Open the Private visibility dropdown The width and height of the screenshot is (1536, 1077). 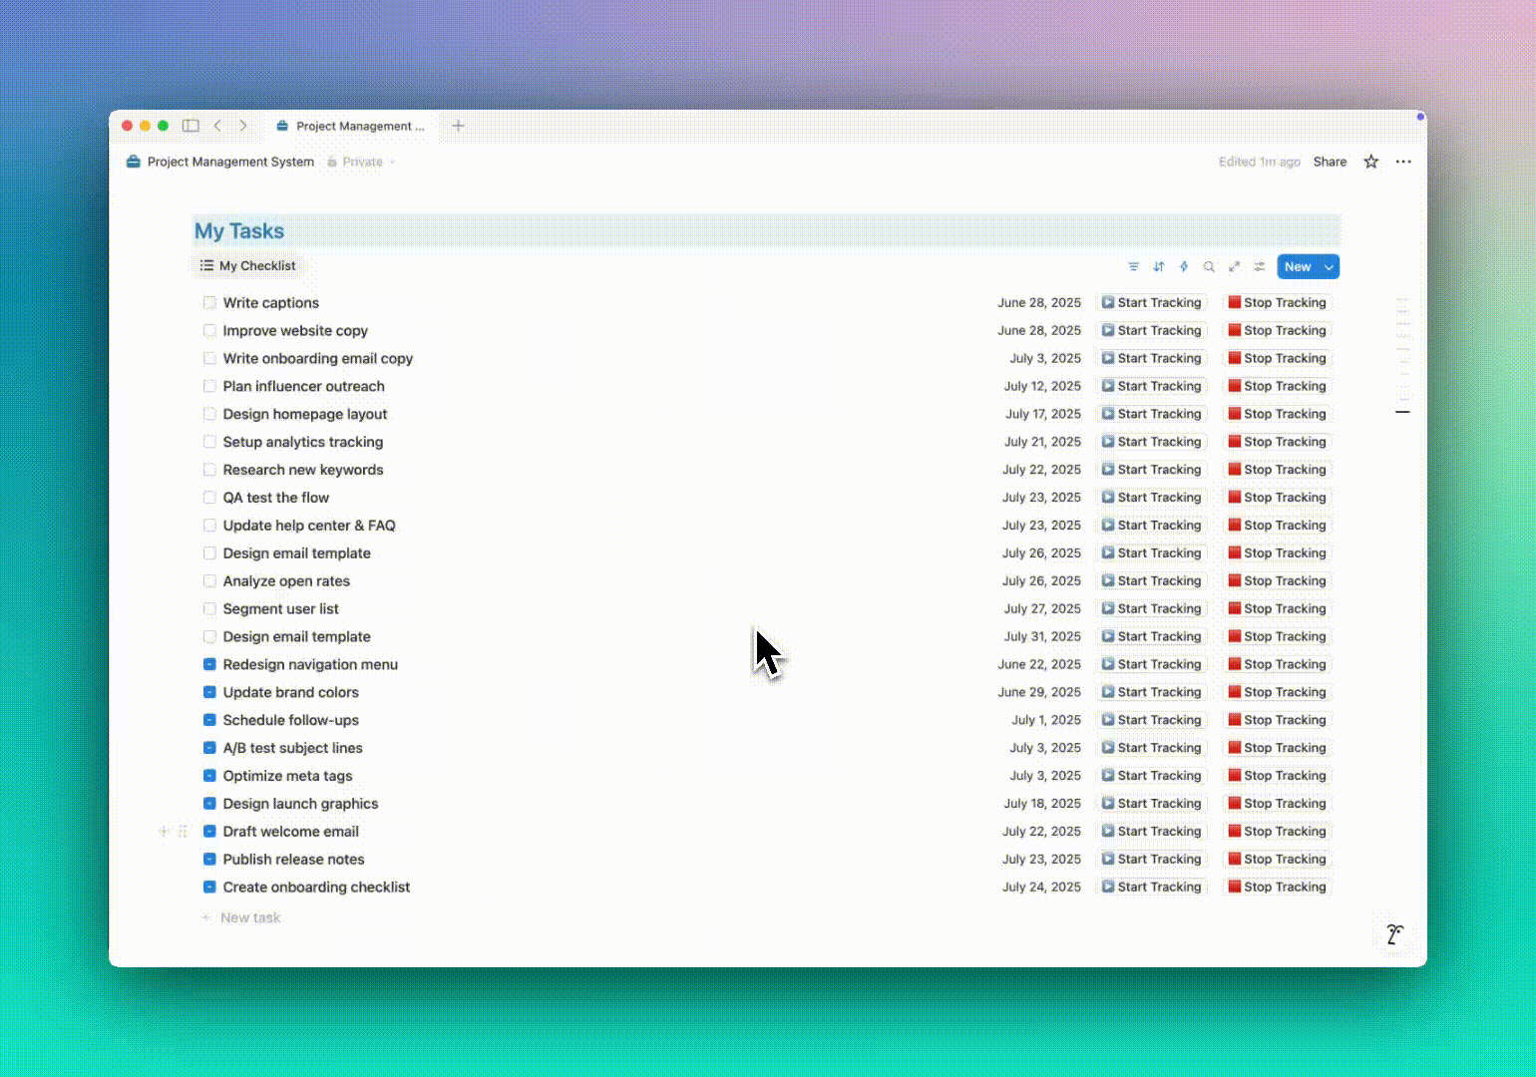(x=361, y=162)
